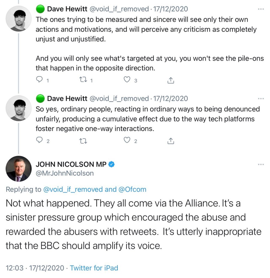This screenshot has width=270, height=278.
Task: Click the 12:03 · 17/12/2020 timestamp
Action: pos(35,268)
